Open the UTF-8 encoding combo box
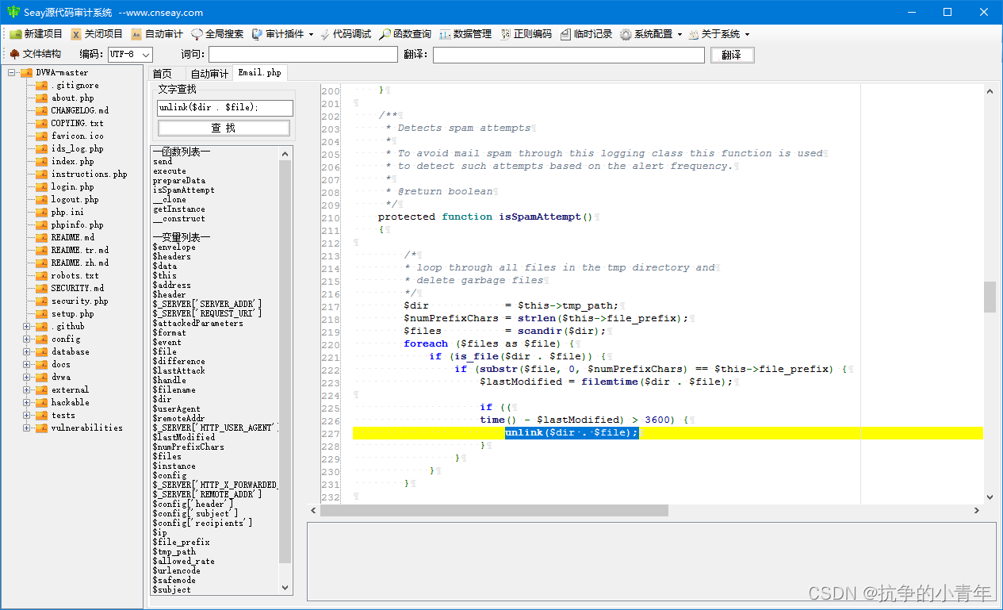The width and height of the screenshot is (1003, 610). tap(131, 54)
